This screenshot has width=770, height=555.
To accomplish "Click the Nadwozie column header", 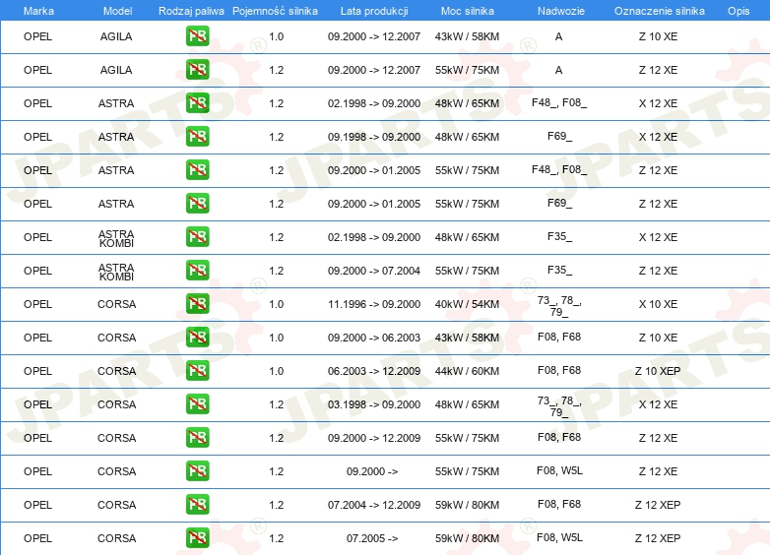I will point(561,11).
